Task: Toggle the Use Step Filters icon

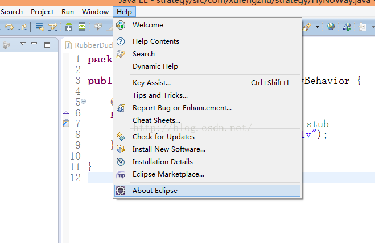Action: click(x=53, y=27)
